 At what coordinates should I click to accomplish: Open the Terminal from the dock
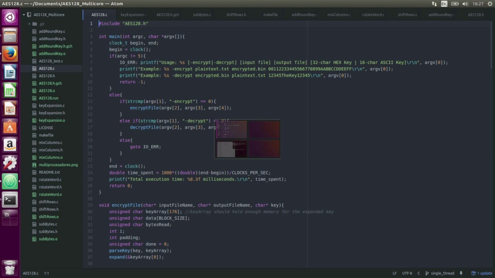[x=10, y=200]
